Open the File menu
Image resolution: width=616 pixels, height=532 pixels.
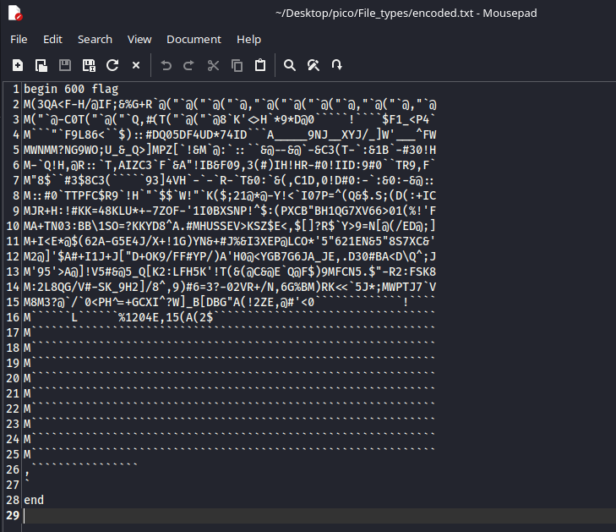coord(19,39)
